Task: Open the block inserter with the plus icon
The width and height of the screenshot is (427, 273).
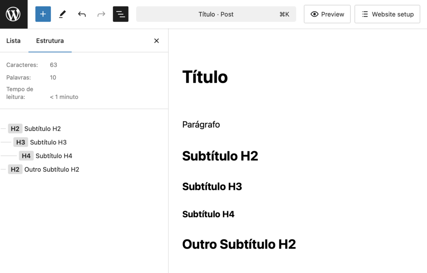Action: pyautogui.click(x=43, y=14)
